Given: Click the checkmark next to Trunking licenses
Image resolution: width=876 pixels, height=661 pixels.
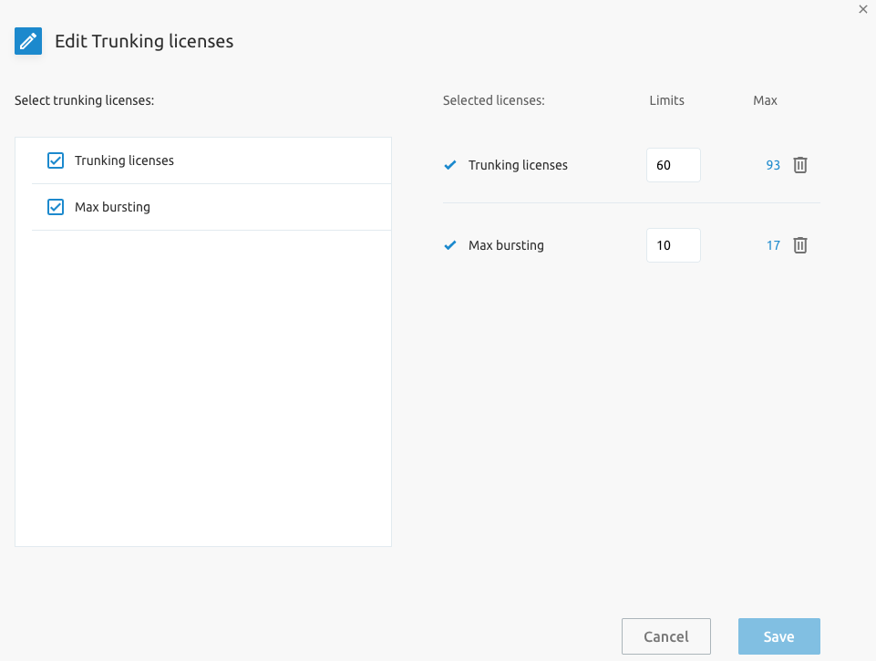Looking at the screenshot, I should (x=448, y=165).
